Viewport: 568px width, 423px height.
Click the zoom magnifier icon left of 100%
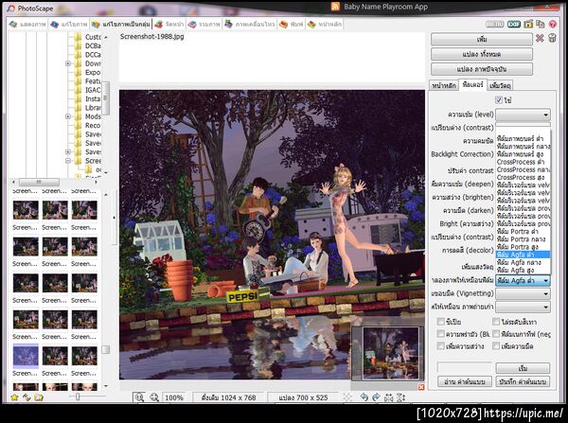pyautogui.click(x=154, y=397)
